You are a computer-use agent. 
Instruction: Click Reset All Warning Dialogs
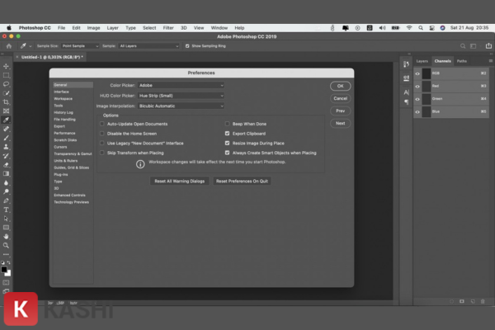[179, 181]
